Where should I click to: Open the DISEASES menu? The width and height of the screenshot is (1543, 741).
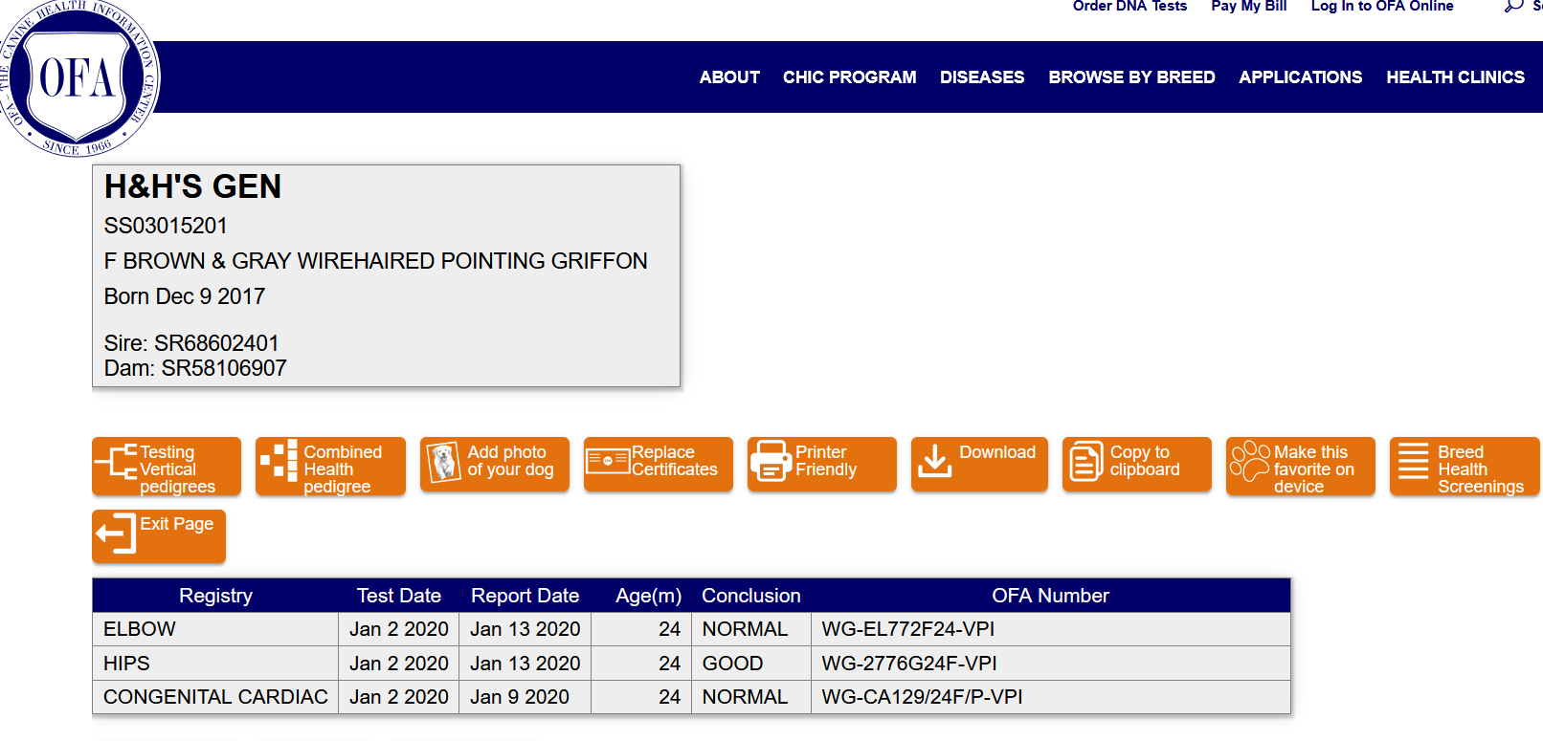pyautogui.click(x=981, y=77)
